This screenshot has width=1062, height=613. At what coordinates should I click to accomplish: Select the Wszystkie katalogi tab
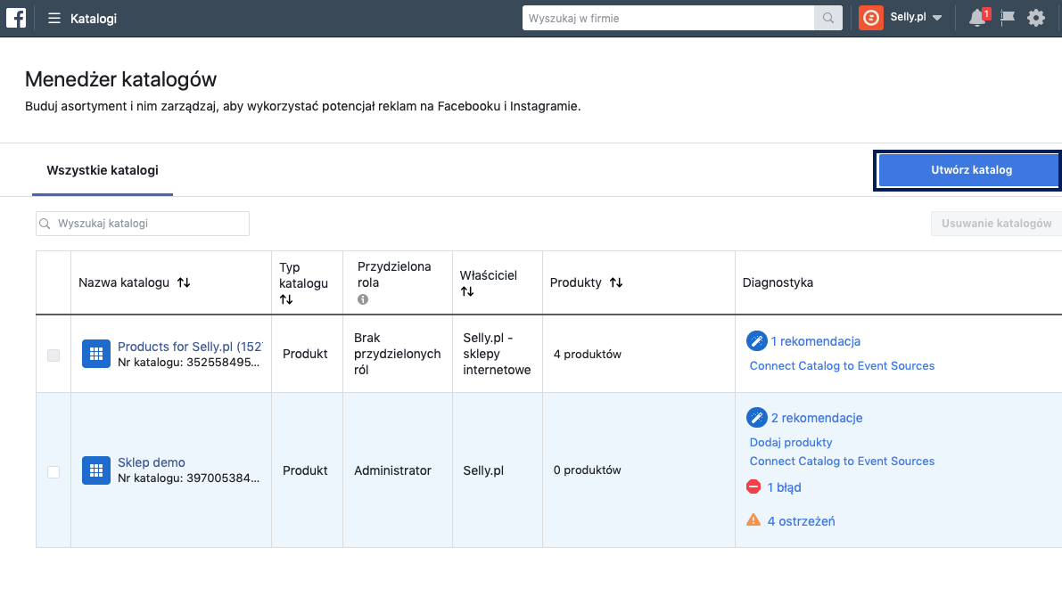click(103, 169)
